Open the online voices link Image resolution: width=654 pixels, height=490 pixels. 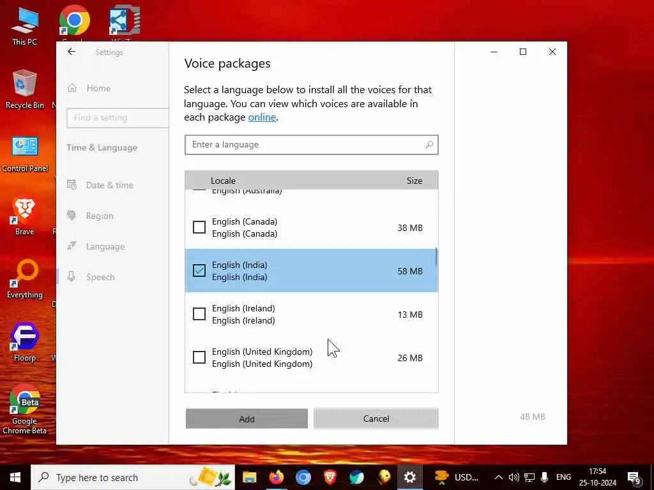262,117
